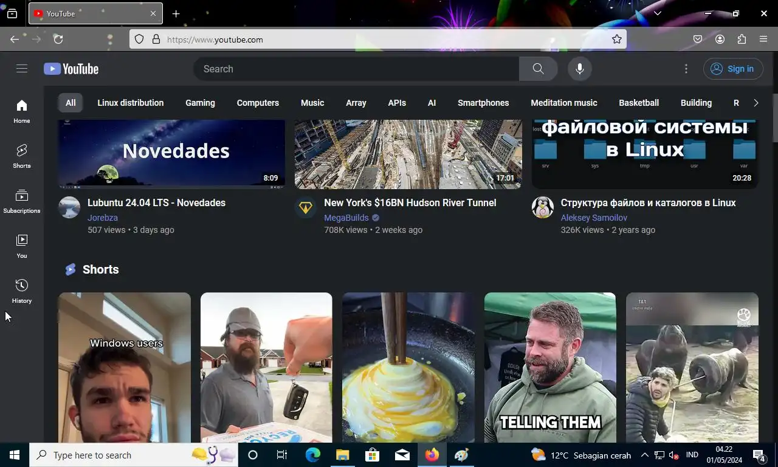Select the Basketball chip
Screen dimensions: 778x467
(x=639, y=103)
